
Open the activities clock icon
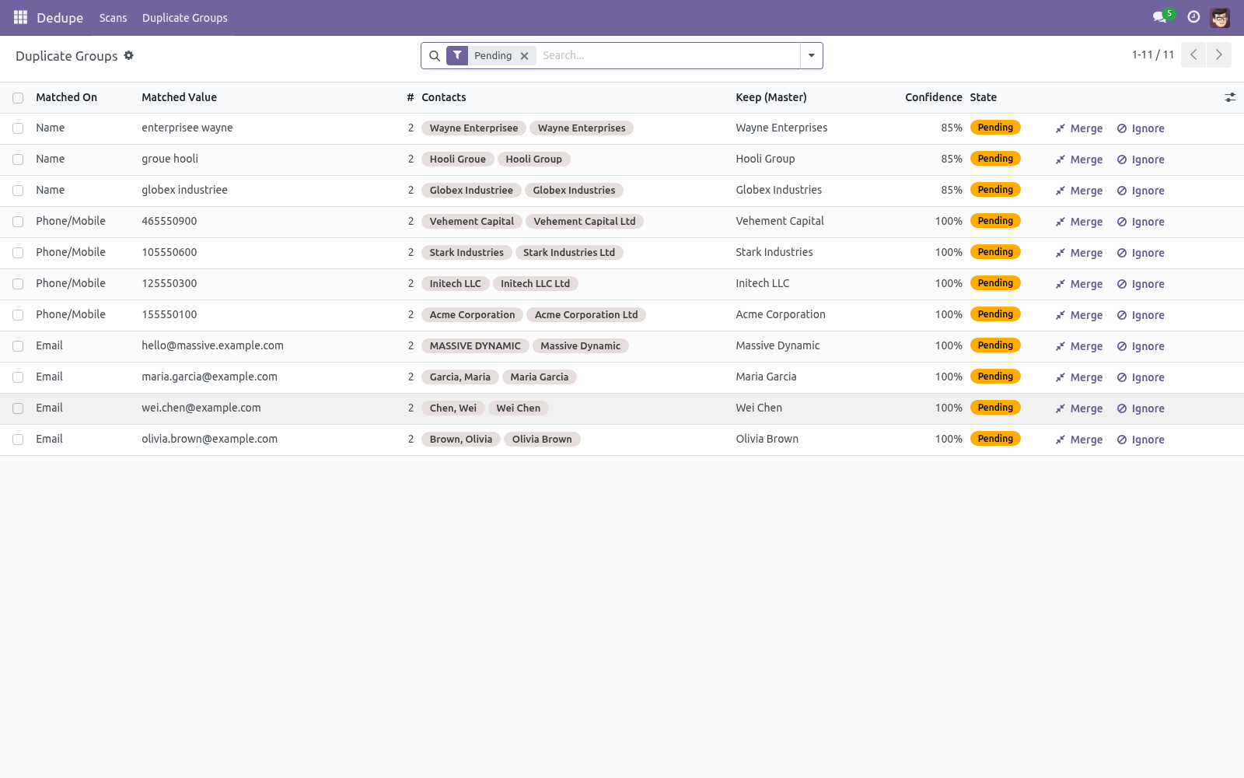click(1193, 17)
